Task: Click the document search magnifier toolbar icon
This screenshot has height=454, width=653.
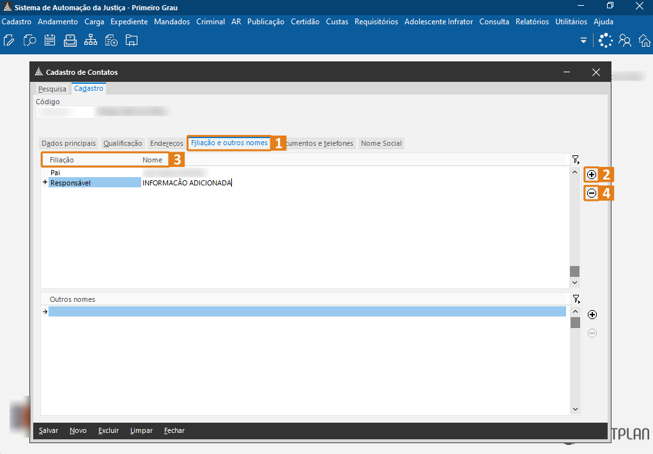Action: point(29,41)
